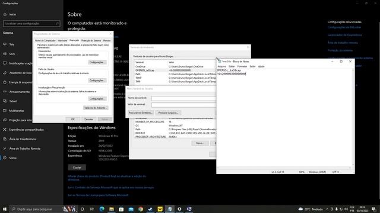Select TEMP row in user variables
The height and width of the screenshot is (213, 380).
tap(175, 78)
